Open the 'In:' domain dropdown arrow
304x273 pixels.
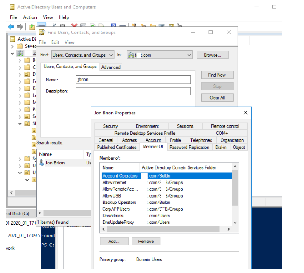pyautogui.click(x=189, y=55)
